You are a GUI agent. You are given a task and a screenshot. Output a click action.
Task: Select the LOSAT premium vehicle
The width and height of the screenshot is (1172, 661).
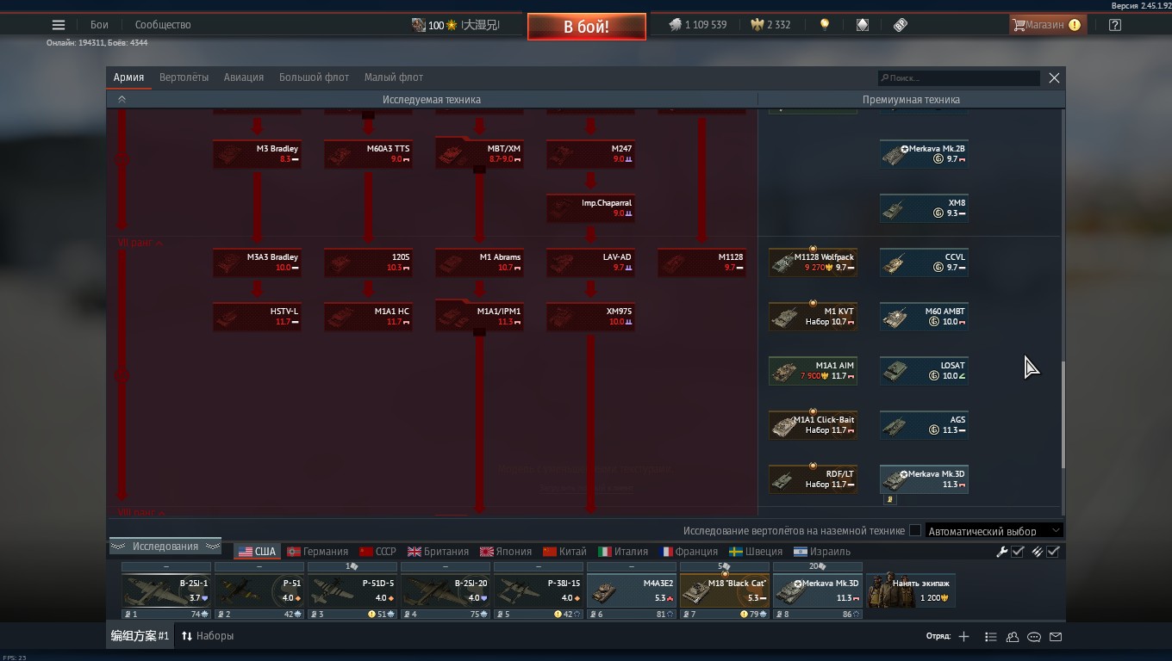pyautogui.click(x=924, y=371)
